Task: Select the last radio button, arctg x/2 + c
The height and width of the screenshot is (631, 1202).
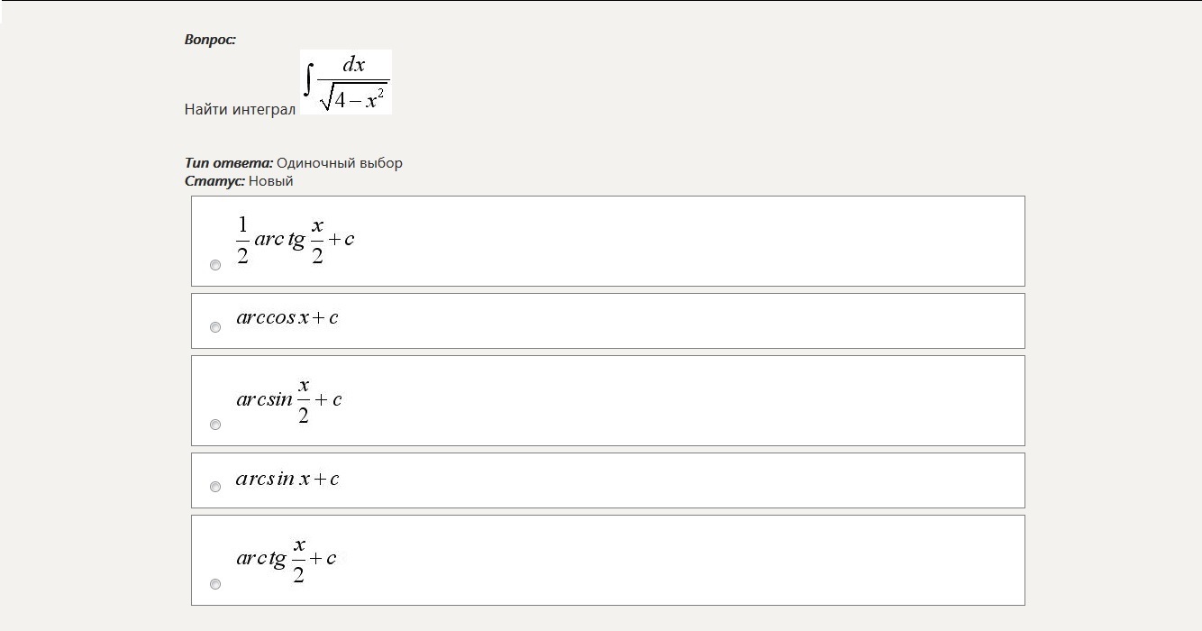Action: [215, 584]
